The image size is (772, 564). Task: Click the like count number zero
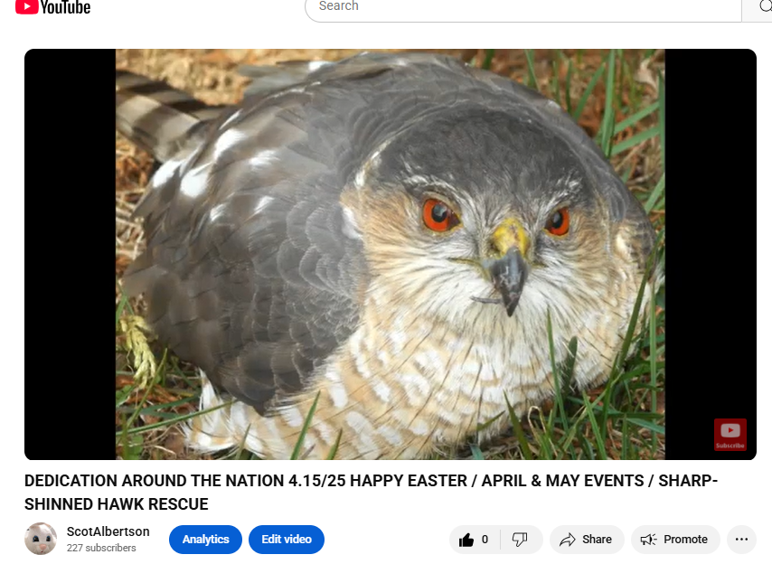(x=485, y=540)
